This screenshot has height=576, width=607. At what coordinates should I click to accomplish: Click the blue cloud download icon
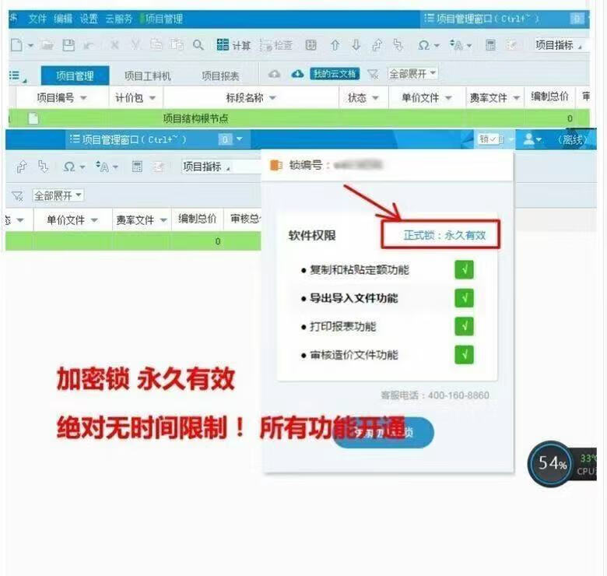click(297, 73)
